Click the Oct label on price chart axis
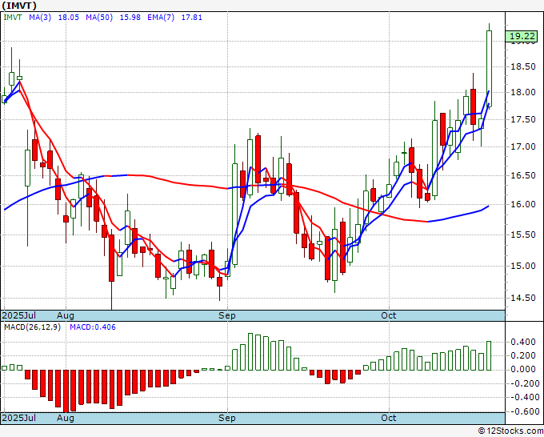544x437 pixels. (x=389, y=315)
